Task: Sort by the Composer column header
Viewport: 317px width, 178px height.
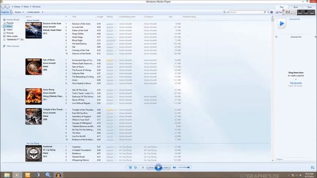Action: click(149, 17)
